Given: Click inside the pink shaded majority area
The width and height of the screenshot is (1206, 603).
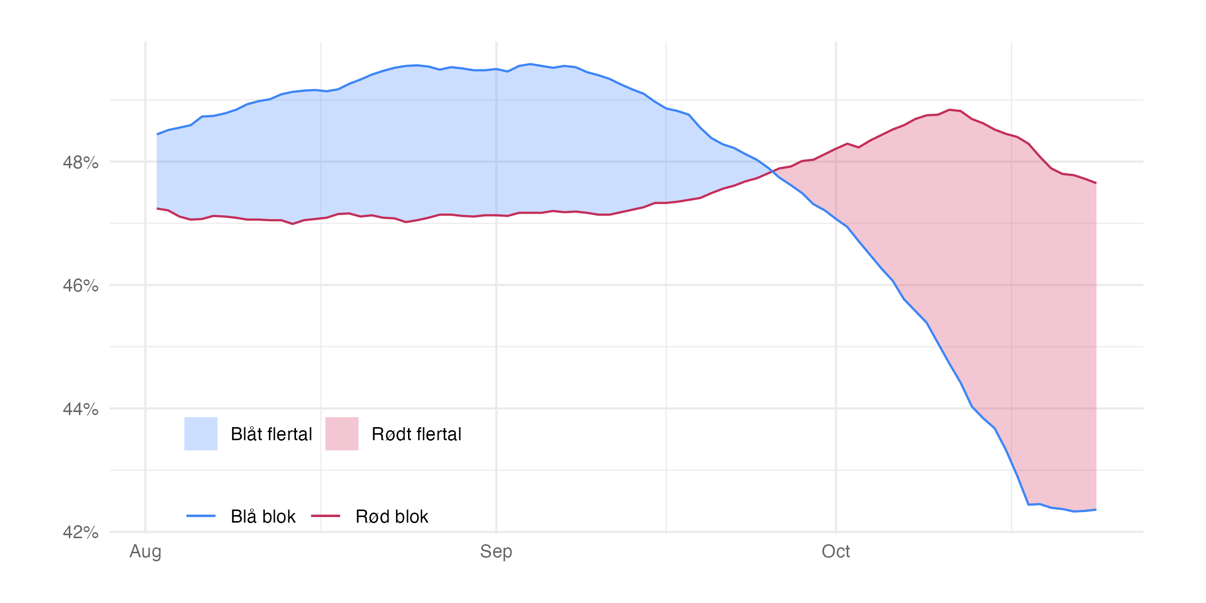Looking at the screenshot, I should point(980,251).
